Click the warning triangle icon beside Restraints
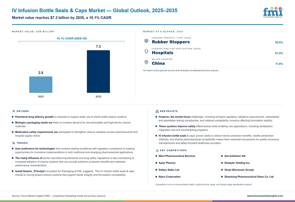The image size is (295, 202). tap(157, 111)
